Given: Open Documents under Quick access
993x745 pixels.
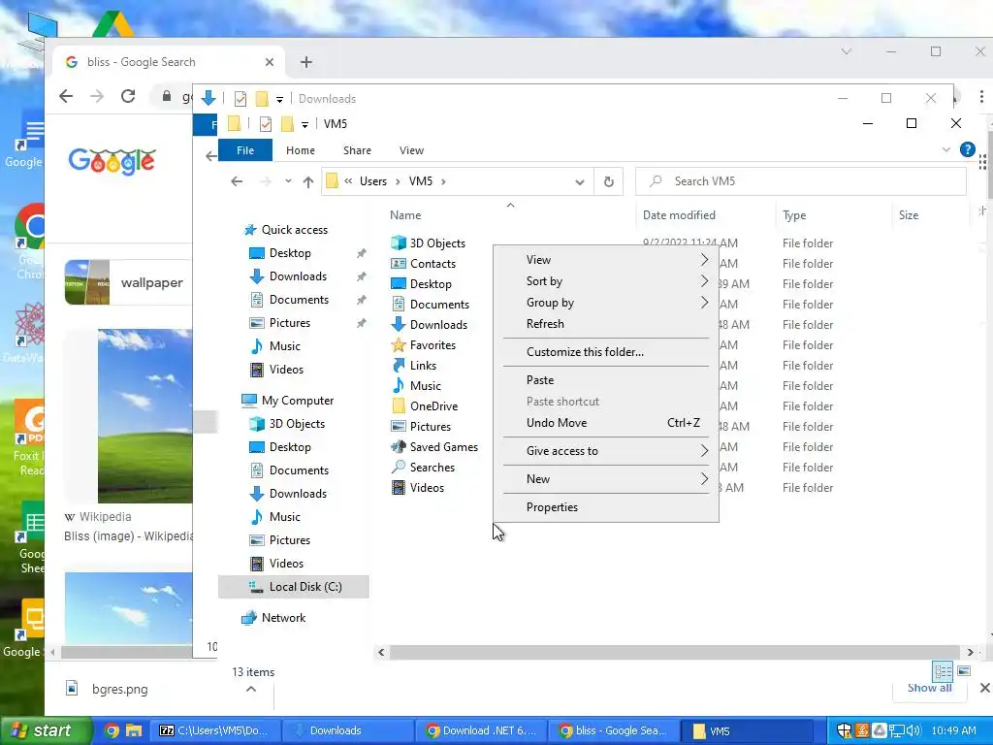Looking at the screenshot, I should click(299, 300).
